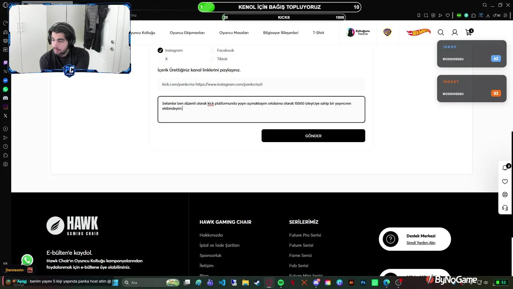Open browser easy setup sliders icon
Screen dimensions: 513x289
tap(506, 15)
